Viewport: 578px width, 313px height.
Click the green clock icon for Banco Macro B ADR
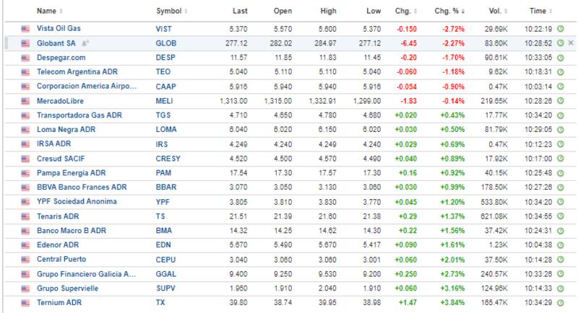561,230
